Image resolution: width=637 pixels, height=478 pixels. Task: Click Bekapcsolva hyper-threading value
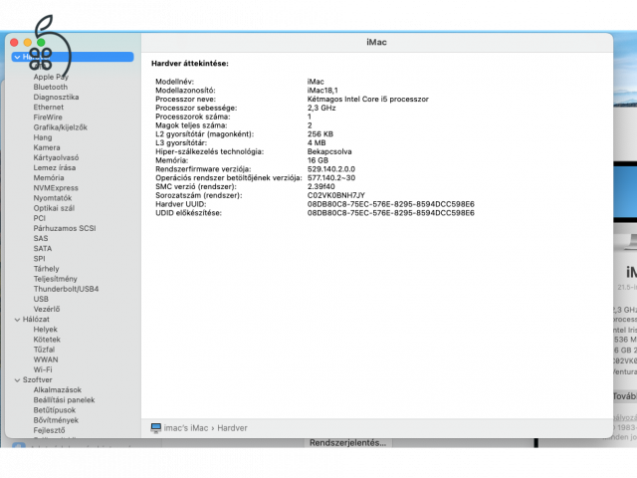pos(329,151)
